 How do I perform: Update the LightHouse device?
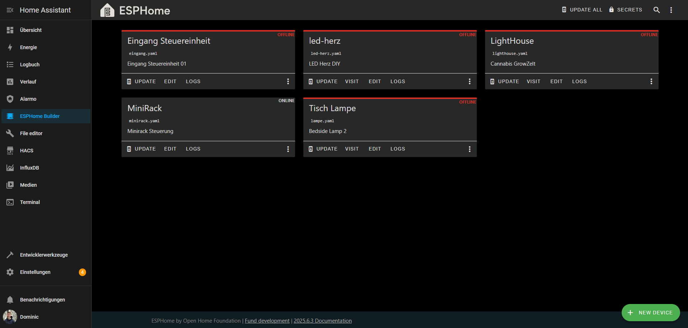(x=505, y=81)
